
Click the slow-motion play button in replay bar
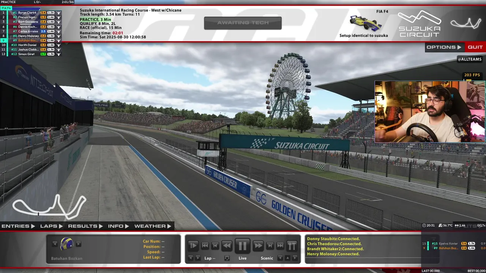coord(193,246)
